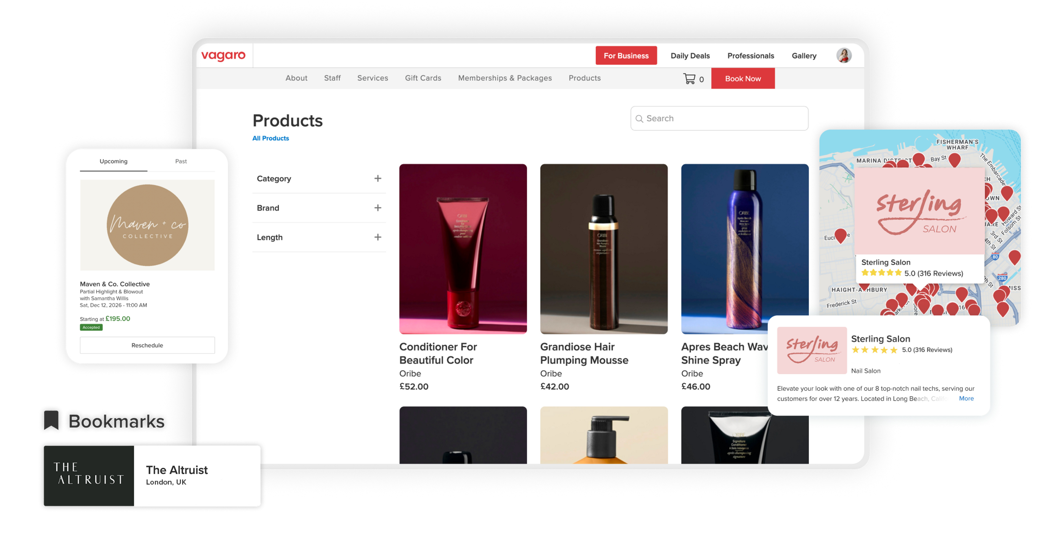Click the All Products link
The height and width of the screenshot is (537, 1061).
(270, 138)
